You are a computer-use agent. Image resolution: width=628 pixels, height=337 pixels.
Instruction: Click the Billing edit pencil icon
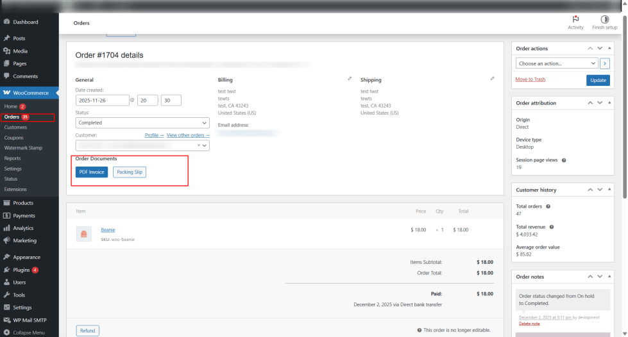[350, 79]
